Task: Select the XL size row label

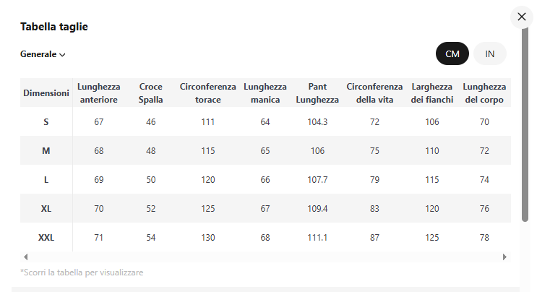Action: [x=46, y=208]
